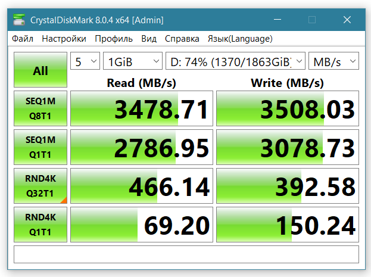371x277 pixels.
Task: Start the RND4K Q32T1 test
Action: point(40,186)
